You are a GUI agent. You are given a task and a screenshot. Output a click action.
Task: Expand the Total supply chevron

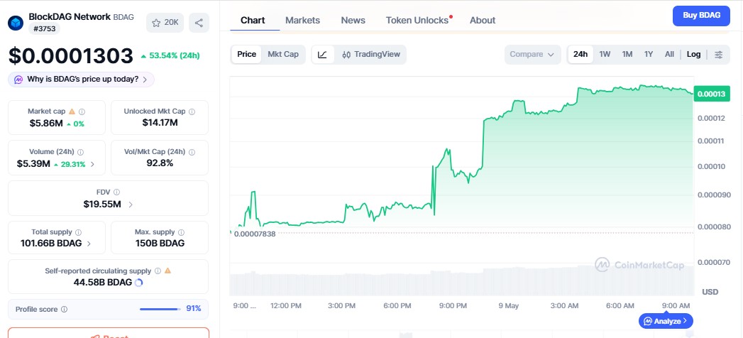click(x=89, y=244)
